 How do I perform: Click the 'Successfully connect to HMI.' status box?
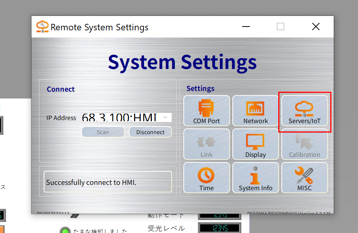108,182
